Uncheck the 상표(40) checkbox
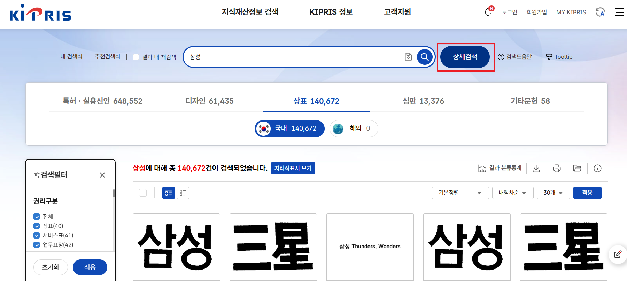627x281 pixels. [x=37, y=226]
